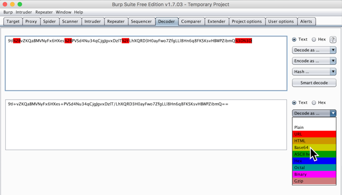This screenshot has width=342, height=195.
Task: Select Text radio for upper decoder panel
Action: (294, 40)
